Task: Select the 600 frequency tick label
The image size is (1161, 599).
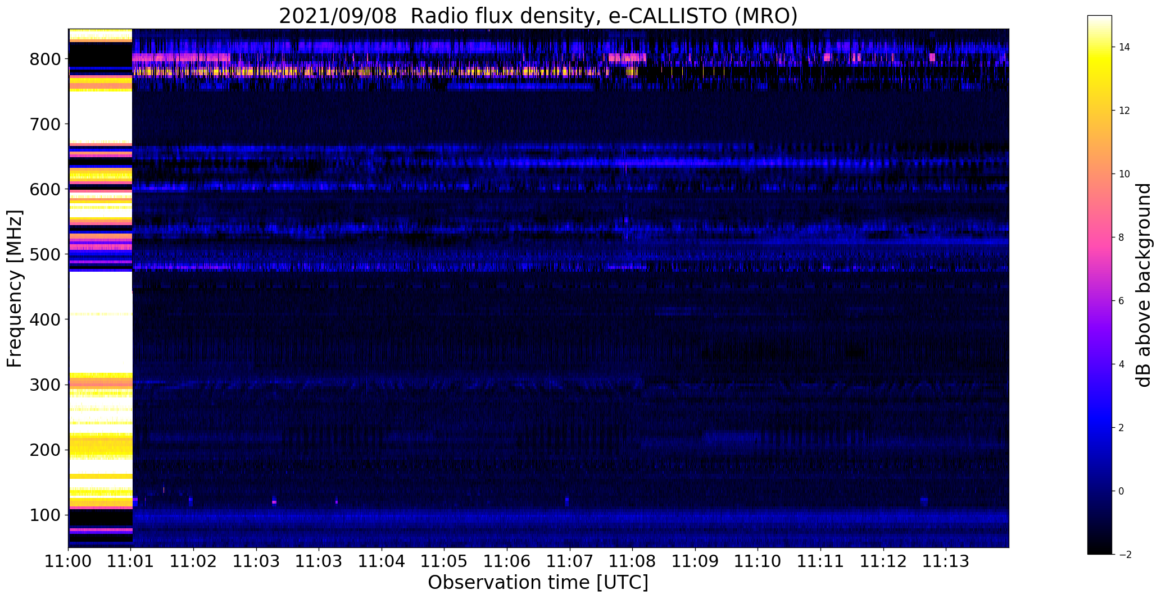Action: 45,189
